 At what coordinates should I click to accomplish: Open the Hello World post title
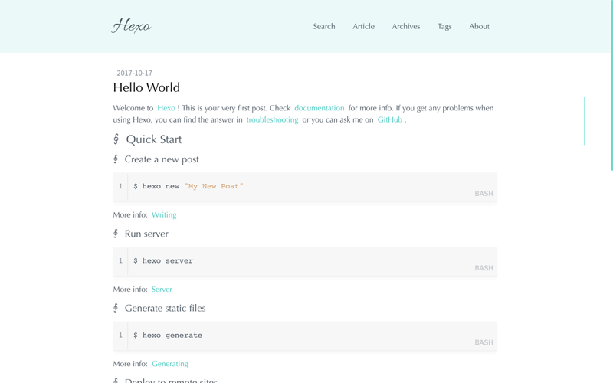pyautogui.click(x=146, y=87)
